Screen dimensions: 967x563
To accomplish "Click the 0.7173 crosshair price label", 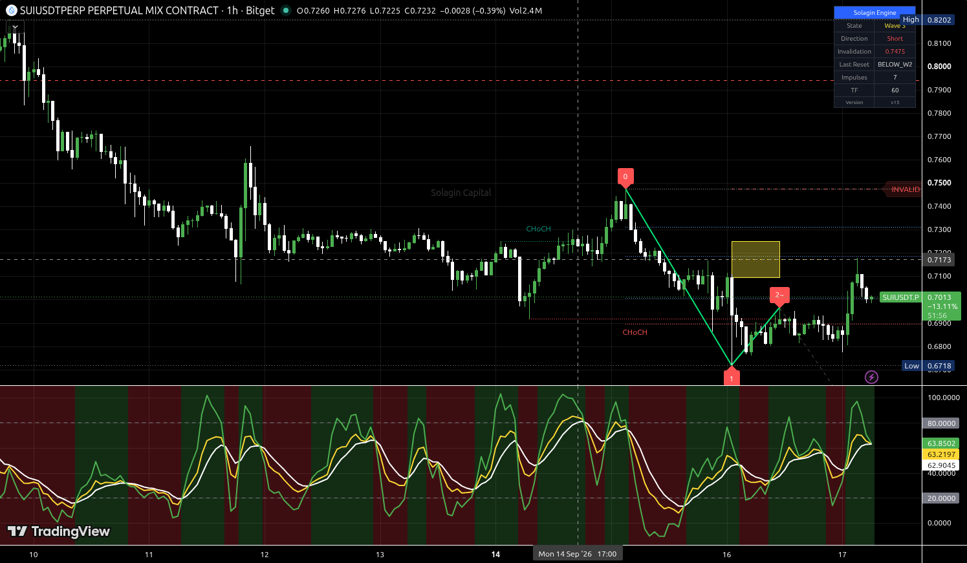I will (x=939, y=260).
